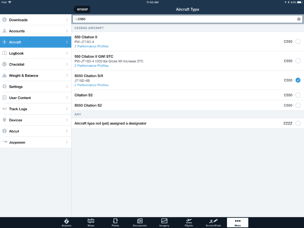Open 550 Citation II GWI STC performance profiles
Screen dimensions: 304x228
coord(92,66)
